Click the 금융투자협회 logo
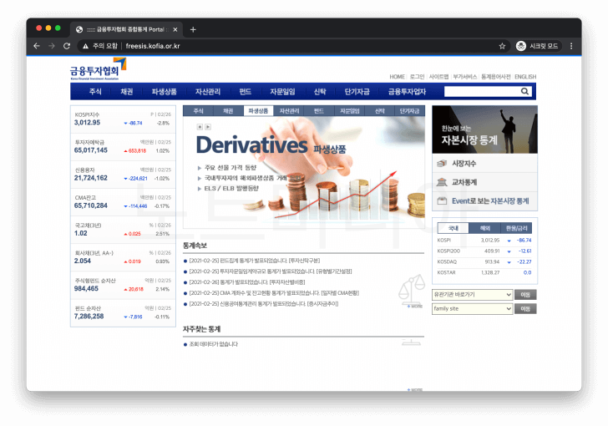 98,69
